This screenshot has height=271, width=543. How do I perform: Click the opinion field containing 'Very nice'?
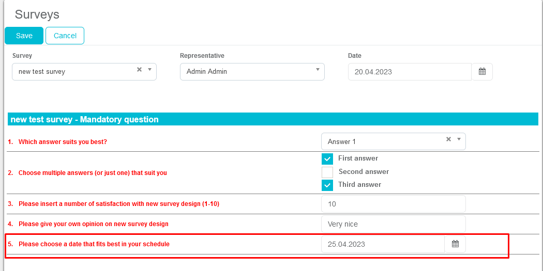click(x=393, y=224)
